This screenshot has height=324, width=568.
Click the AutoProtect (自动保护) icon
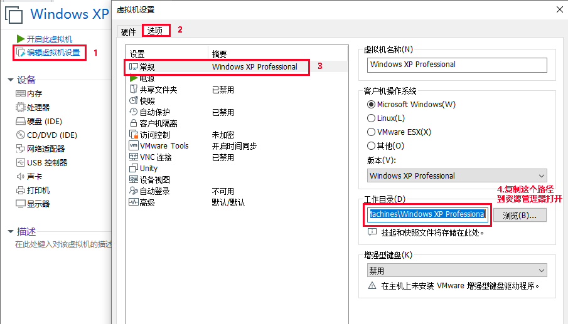pos(134,112)
